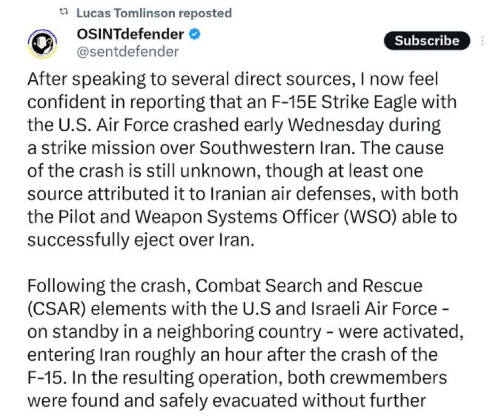This screenshot has height=416, width=504.
Task: Click the blue verified badge next to OSINTdefender
Action: coord(196,35)
